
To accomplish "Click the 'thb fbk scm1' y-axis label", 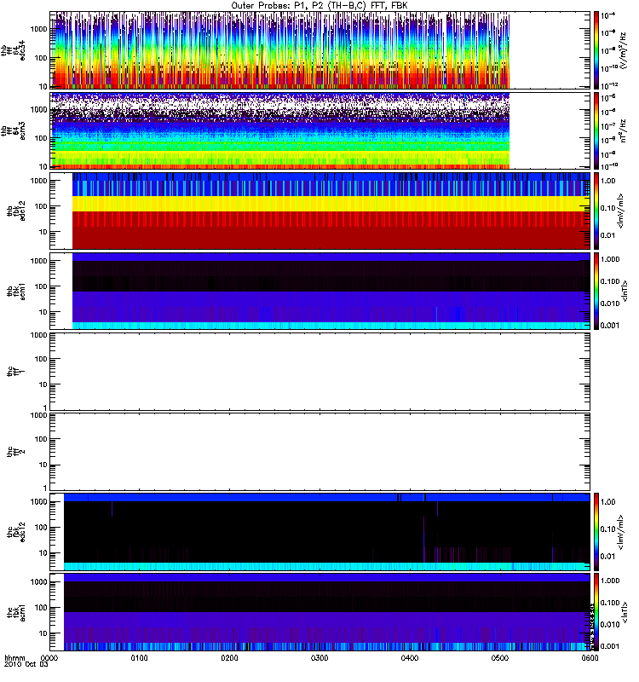I will pyautogui.click(x=16, y=292).
